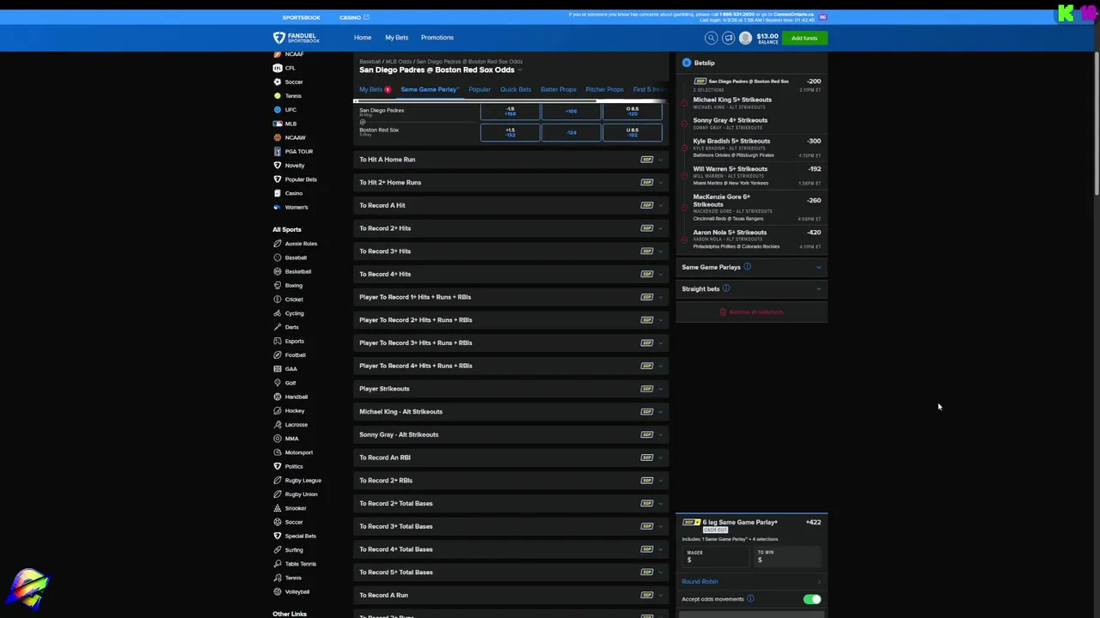This screenshot has height=618, width=1100.
Task: Select Red Sox moneyline -124 odds button
Action: coord(571,132)
